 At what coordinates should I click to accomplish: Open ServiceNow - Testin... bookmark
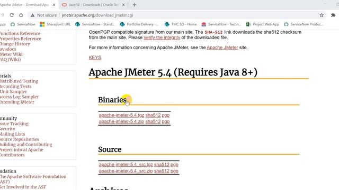[221, 24]
